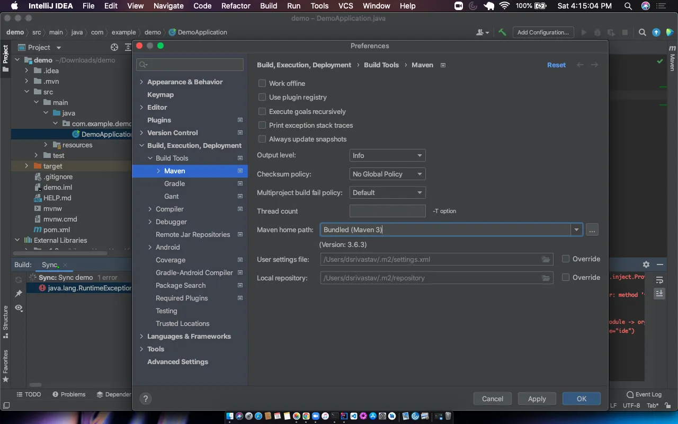Open Multiproject build fail policy dropdown
Screen dimensions: 678x424
[x=388, y=192]
